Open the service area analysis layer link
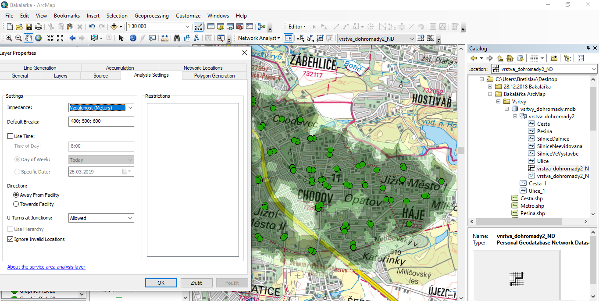This screenshot has width=599, height=301. (x=46, y=267)
